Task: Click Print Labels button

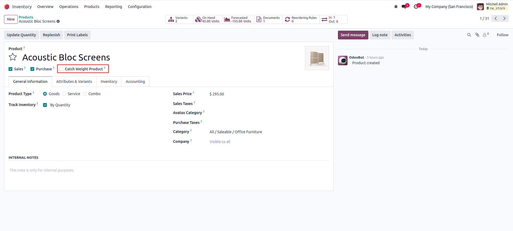Action: 77,35
